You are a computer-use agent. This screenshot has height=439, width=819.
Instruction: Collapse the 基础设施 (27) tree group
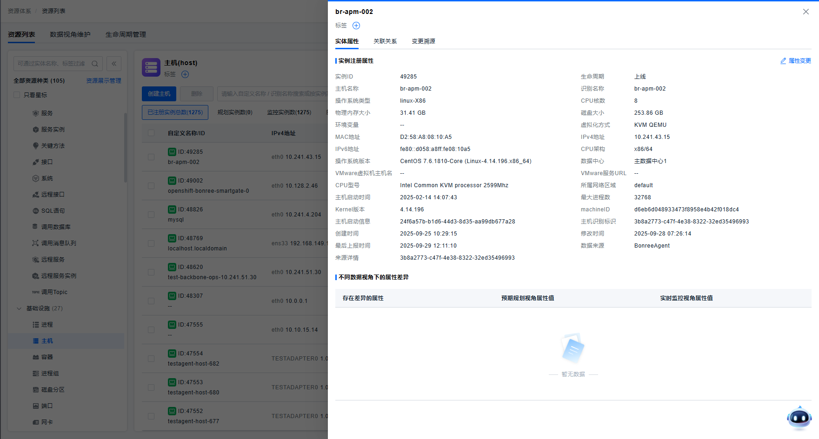[x=19, y=308]
